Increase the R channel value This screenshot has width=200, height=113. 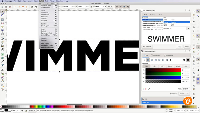(x=188, y=70)
